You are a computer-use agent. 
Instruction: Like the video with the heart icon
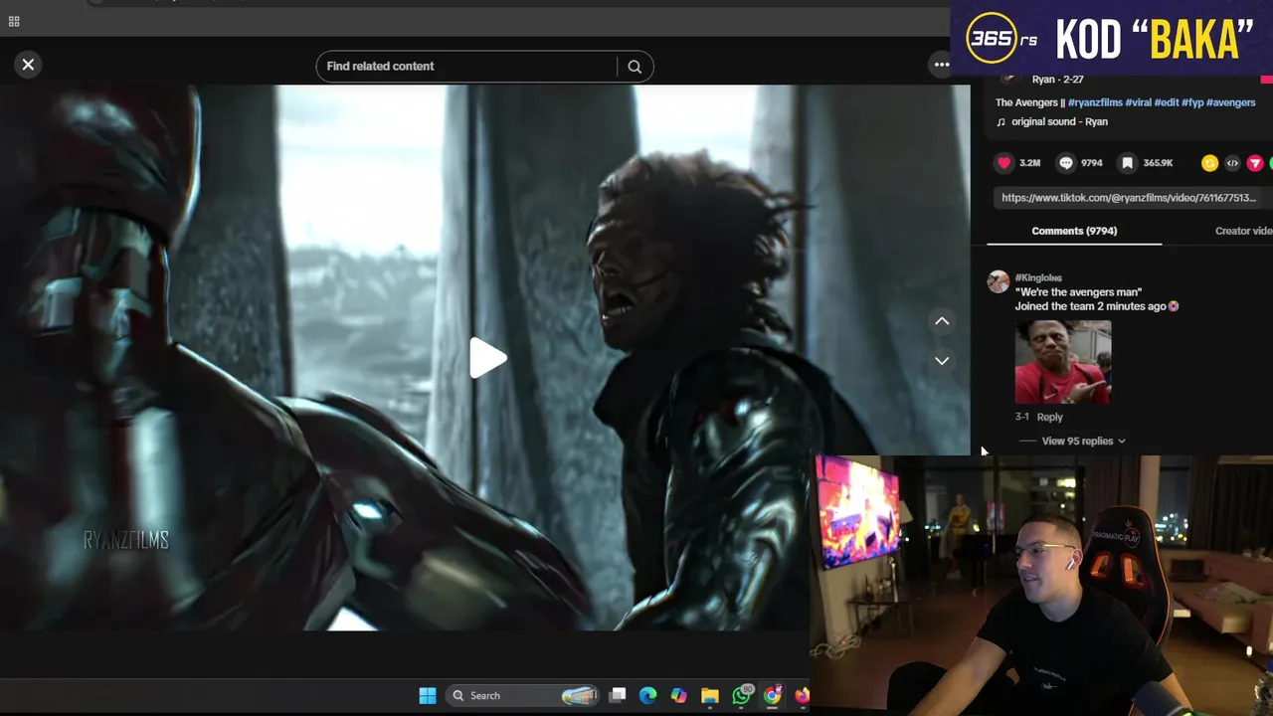[x=1004, y=163]
